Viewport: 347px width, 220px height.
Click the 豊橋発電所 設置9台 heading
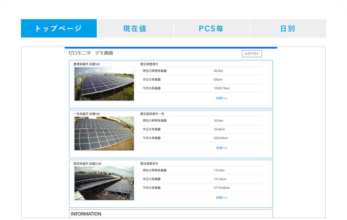click(x=86, y=64)
